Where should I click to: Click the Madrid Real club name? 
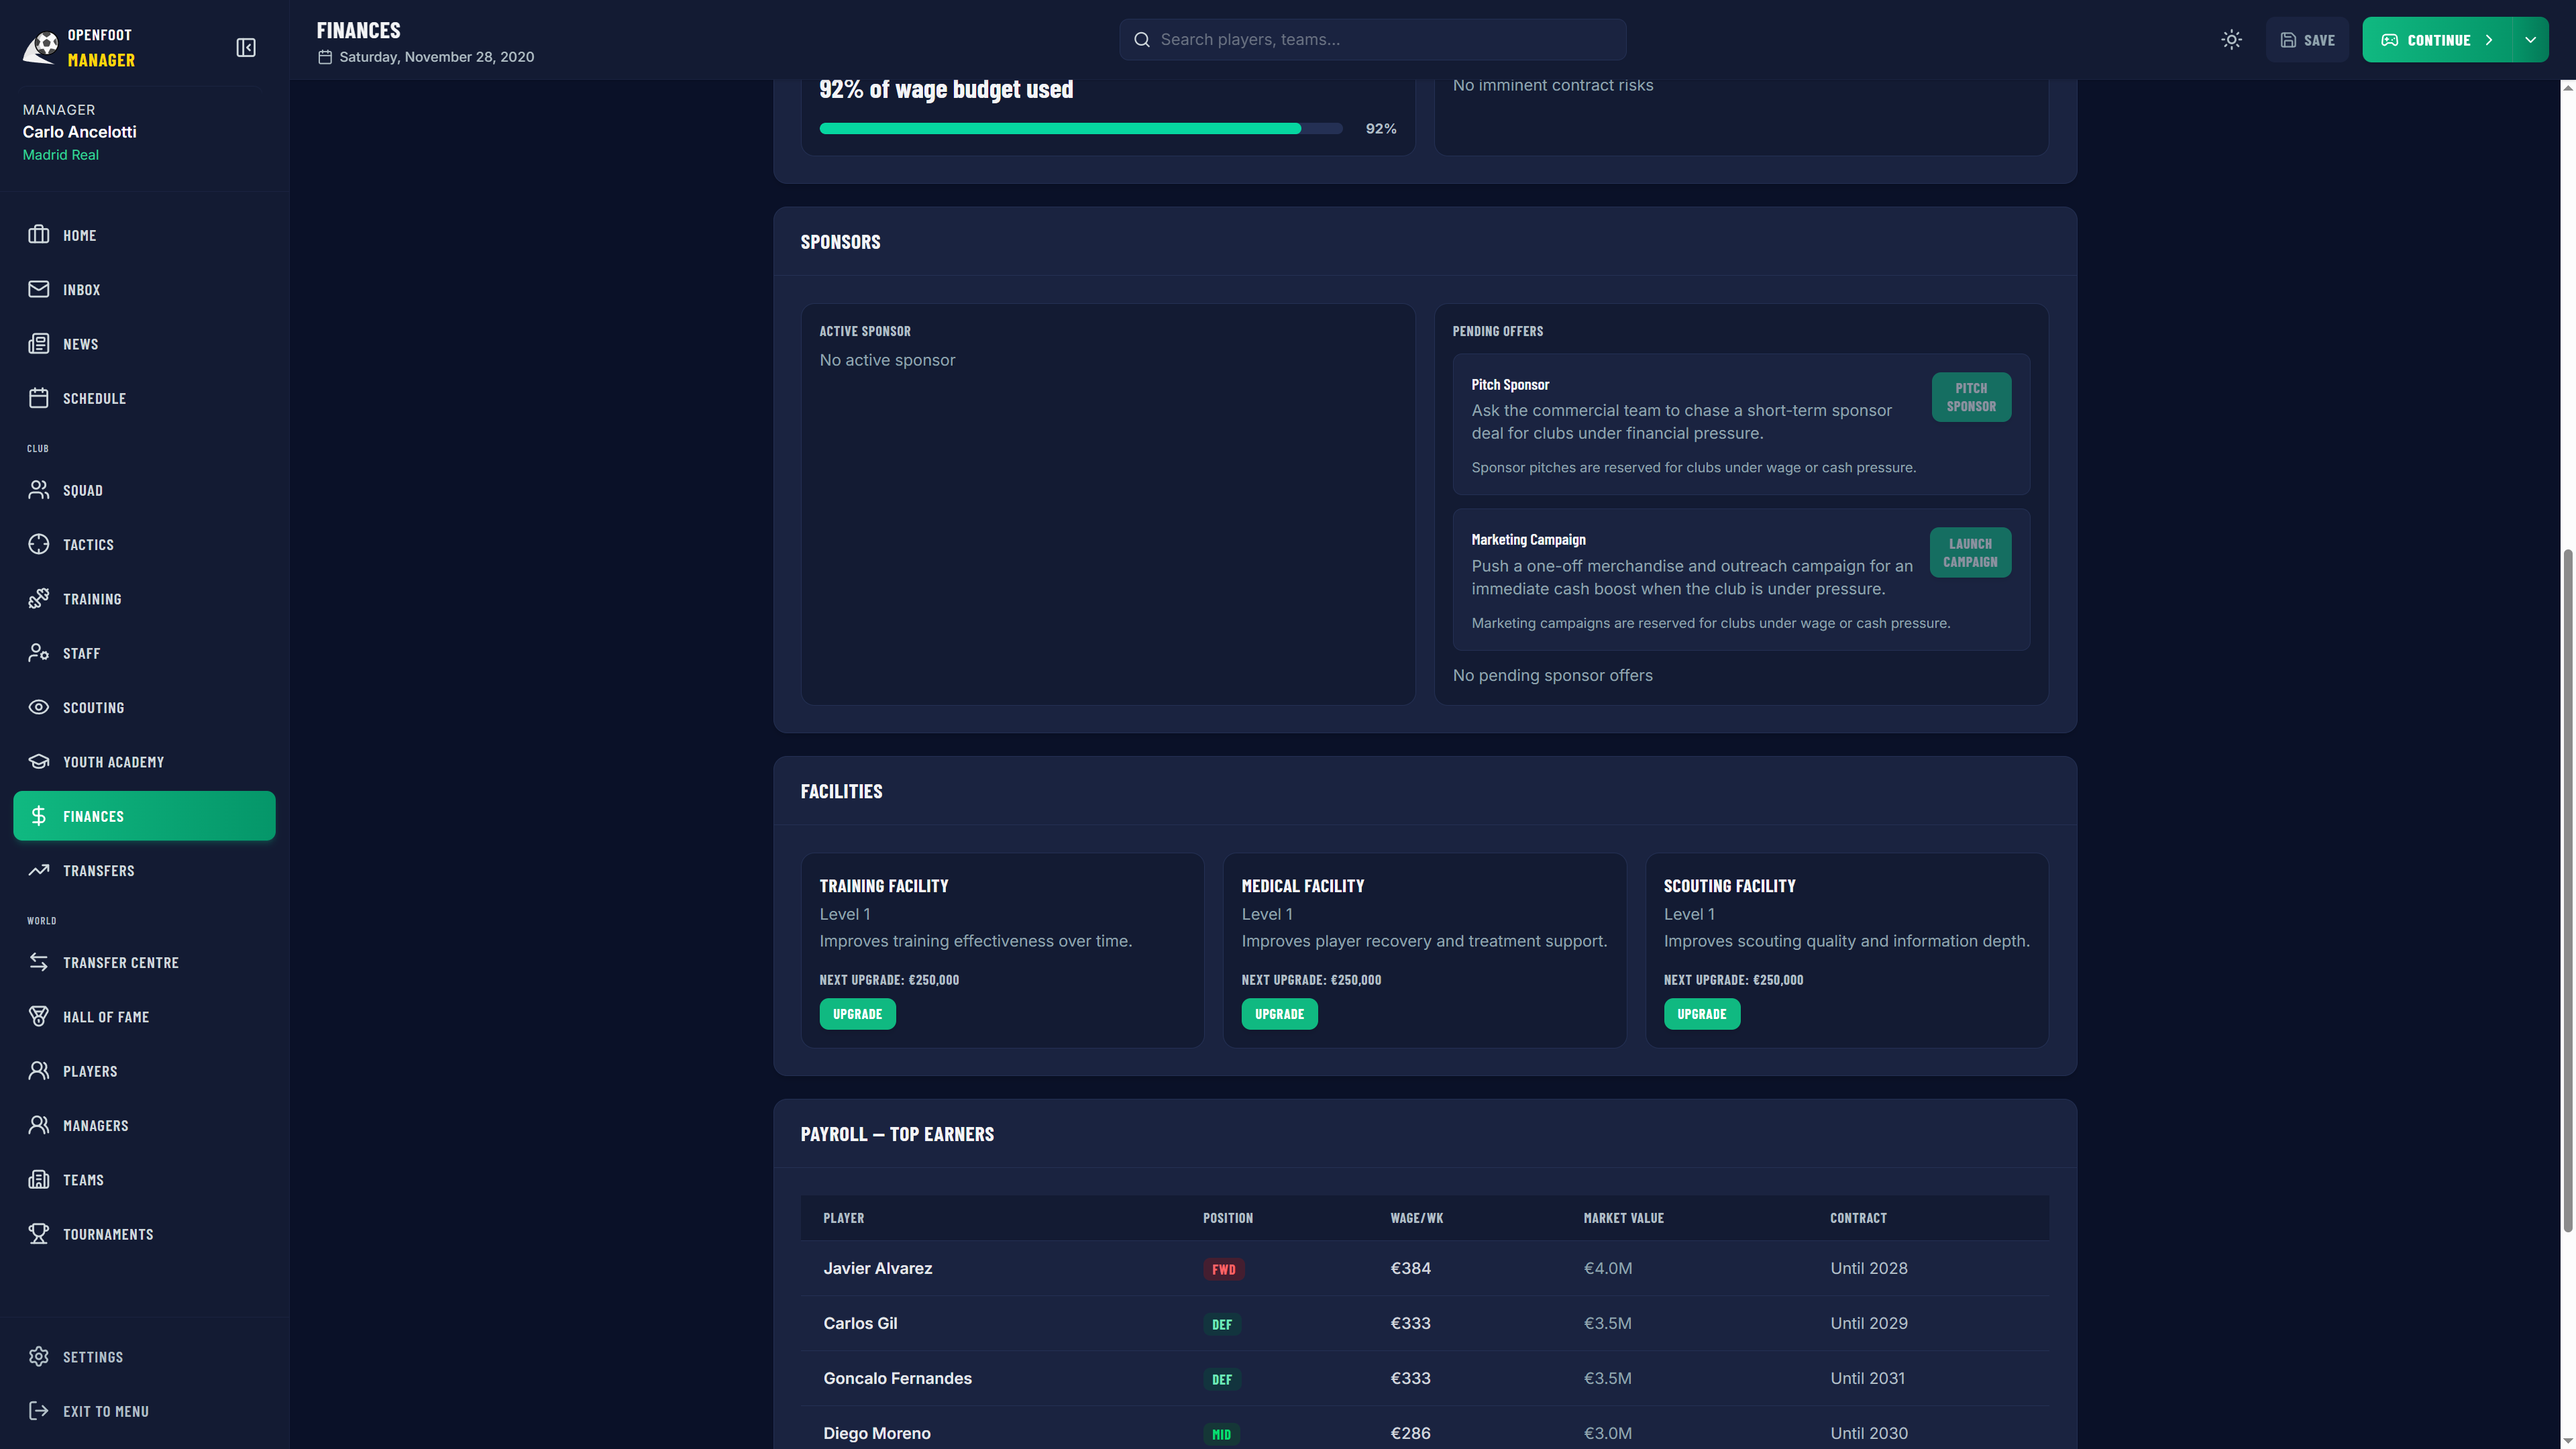pyautogui.click(x=60, y=155)
